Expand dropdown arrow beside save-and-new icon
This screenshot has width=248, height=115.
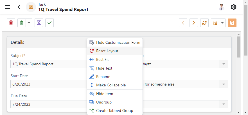[222, 23]
